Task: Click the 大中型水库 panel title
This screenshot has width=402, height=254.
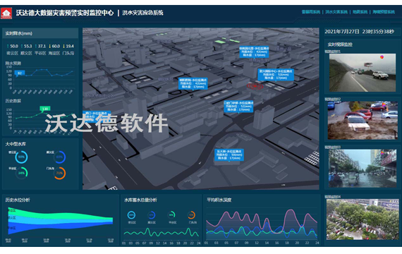Action: point(16,144)
